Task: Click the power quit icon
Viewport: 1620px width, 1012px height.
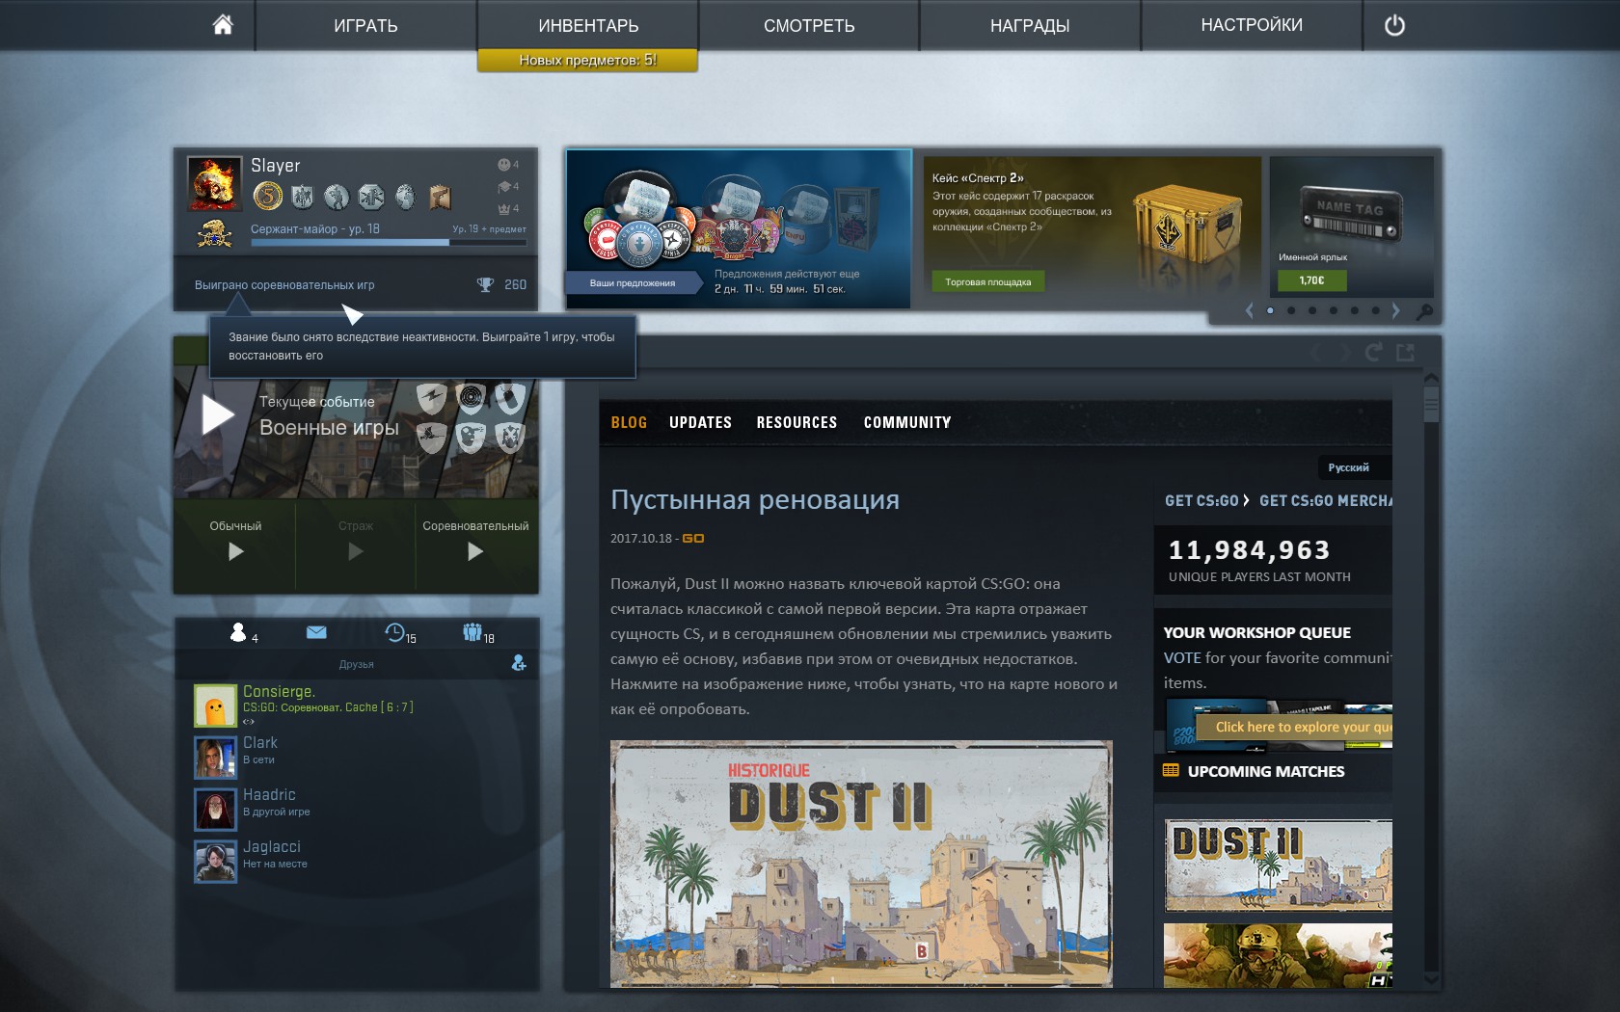Action: pos(1394,26)
